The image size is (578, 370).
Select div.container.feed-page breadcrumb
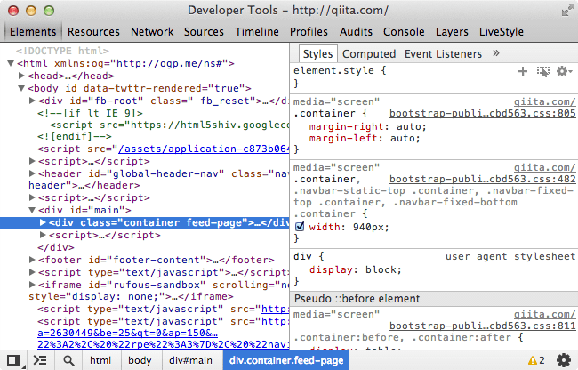(x=286, y=360)
